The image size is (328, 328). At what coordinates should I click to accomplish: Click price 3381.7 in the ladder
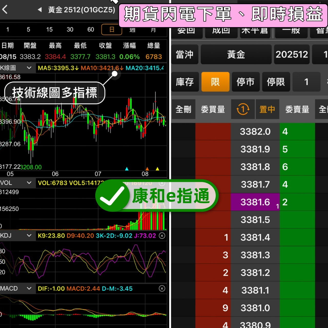[255, 184]
